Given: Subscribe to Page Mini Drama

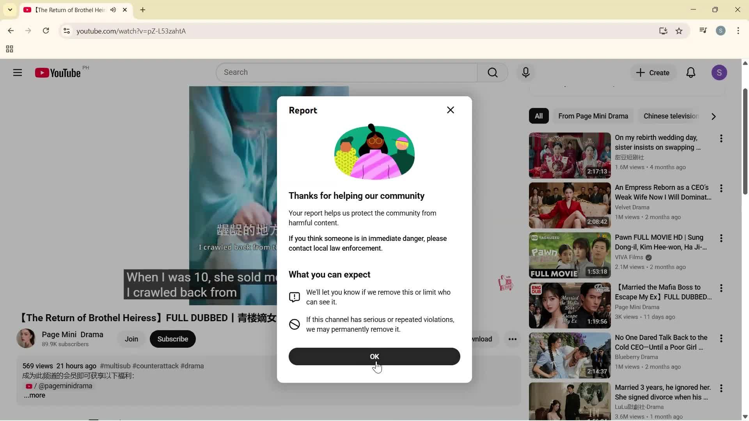Looking at the screenshot, I should 172,339.
